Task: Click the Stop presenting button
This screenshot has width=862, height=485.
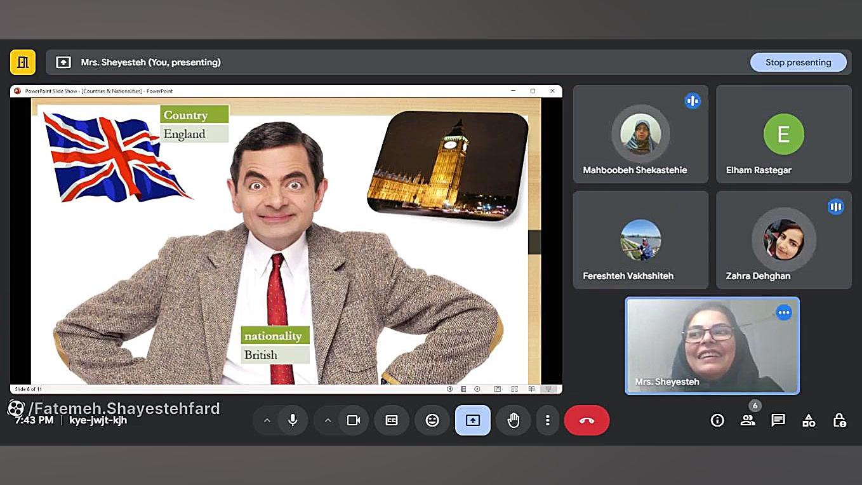Action: coord(798,62)
